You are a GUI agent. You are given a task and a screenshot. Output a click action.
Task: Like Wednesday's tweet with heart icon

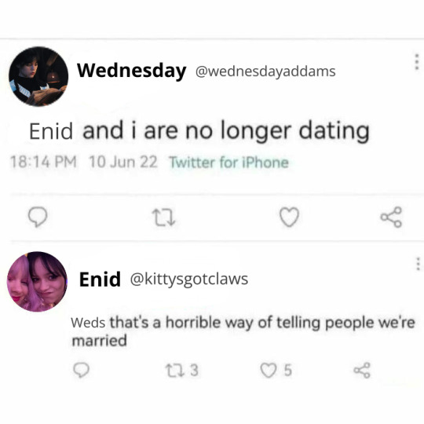[x=289, y=217]
